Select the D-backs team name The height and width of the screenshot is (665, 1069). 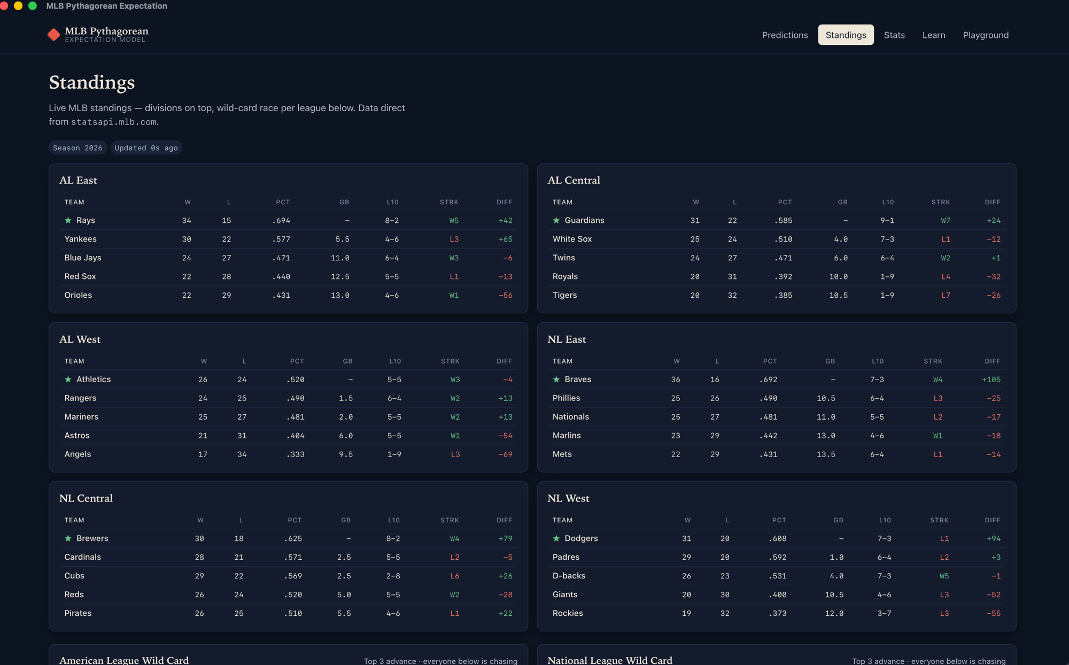coord(569,576)
